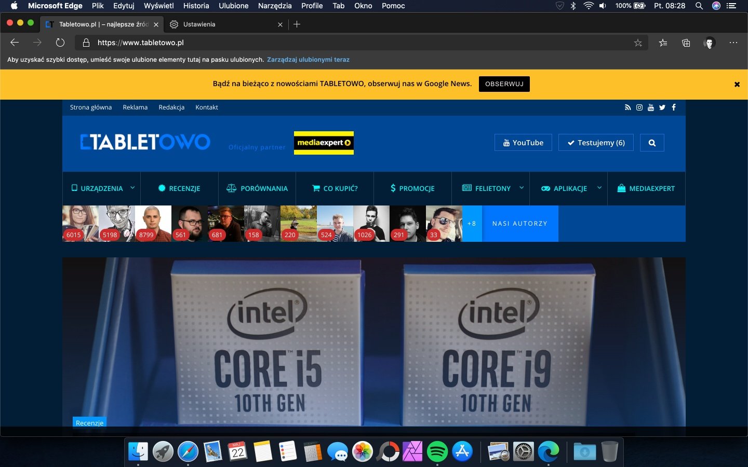The width and height of the screenshot is (748, 467).
Task: Click Zarządzaj ulubionymi teraz link
Action: pos(308,60)
